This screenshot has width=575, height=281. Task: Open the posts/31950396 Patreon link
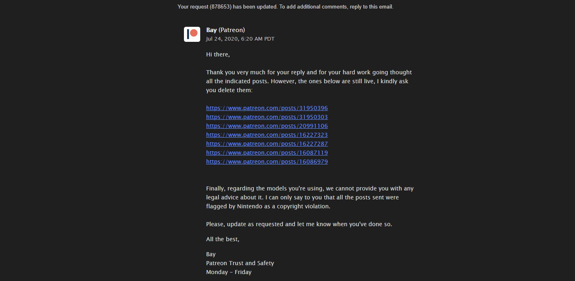(267, 108)
